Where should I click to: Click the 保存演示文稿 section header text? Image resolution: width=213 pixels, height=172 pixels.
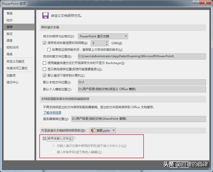tap(50, 27)
